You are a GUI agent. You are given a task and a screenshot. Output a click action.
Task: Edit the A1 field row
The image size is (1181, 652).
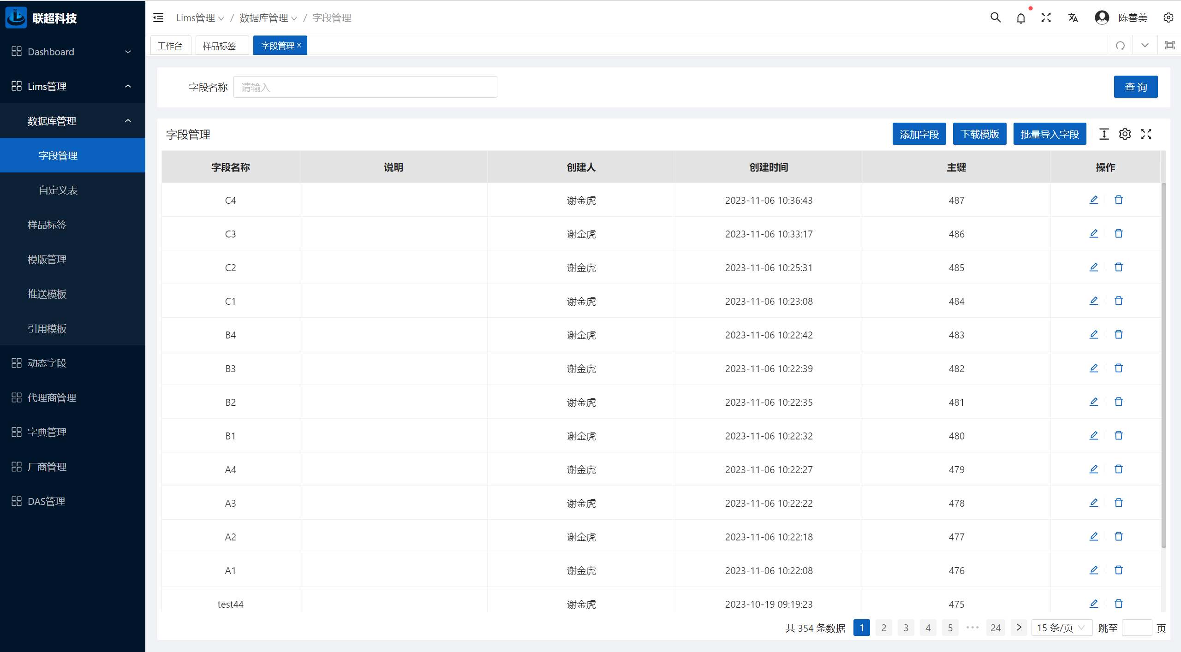[1094, 570]
